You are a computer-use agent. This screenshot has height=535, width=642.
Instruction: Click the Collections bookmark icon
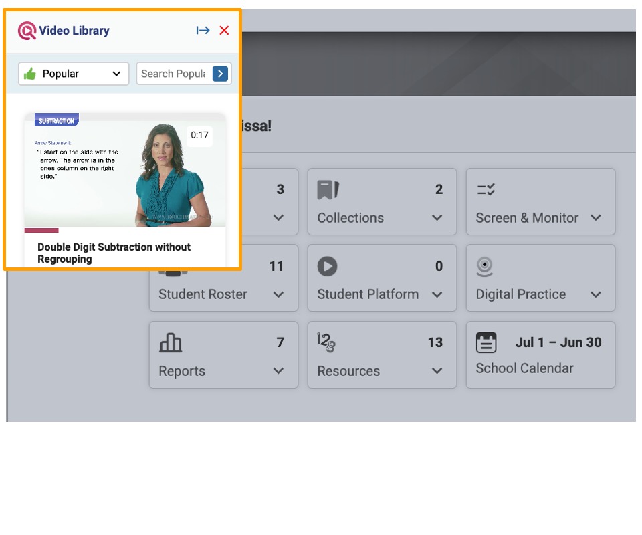coord(328,190)
